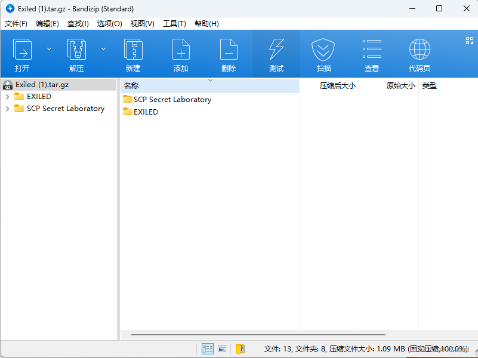Minimize the Bandizip window
Image resolution: width=478 pixels, height=358 pixels.
tap(412, 8)
